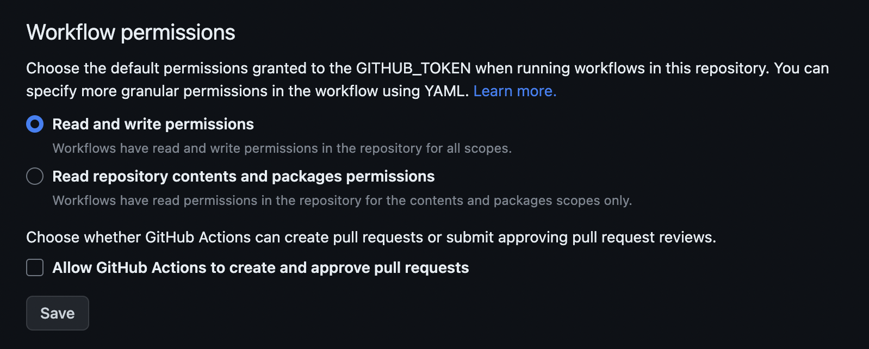Click the pull request reviews instruction text
This screenshot has height=349, width=869.
click(x=371, y=237)
